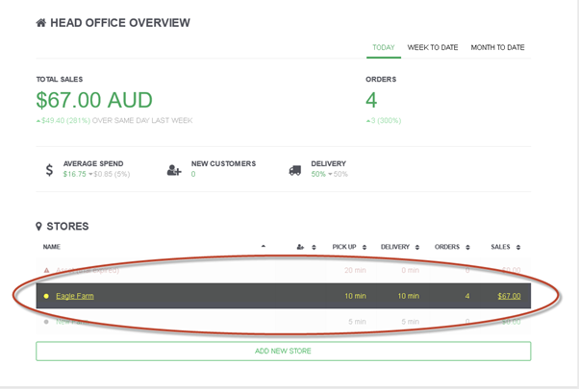The height and width of the screenshot is (389, 579).
Task: Switch to the Week To Date tab
Action: click(x=433, y=47)
